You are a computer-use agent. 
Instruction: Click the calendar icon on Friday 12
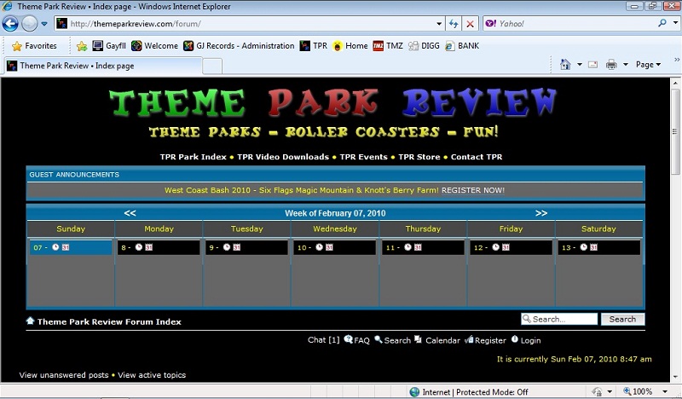[x=506, y=247]
